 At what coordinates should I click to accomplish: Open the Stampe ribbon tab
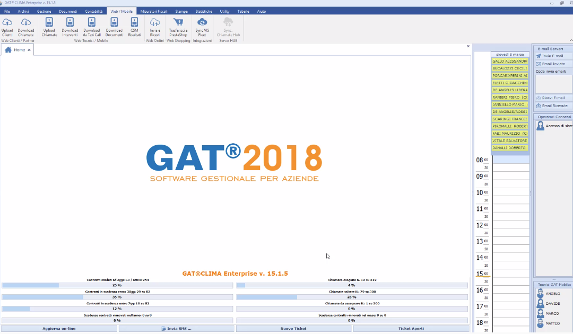tap(181, 11)
